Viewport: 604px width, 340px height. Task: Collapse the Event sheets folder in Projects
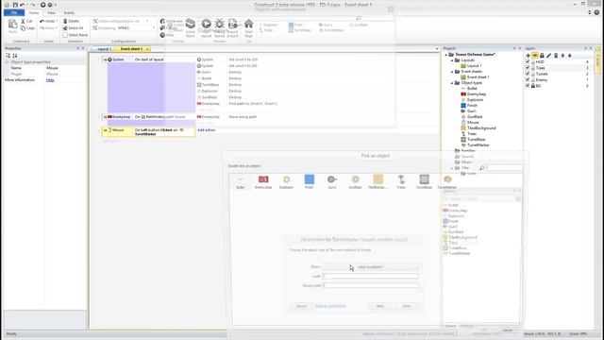click(x=452, y=72)
